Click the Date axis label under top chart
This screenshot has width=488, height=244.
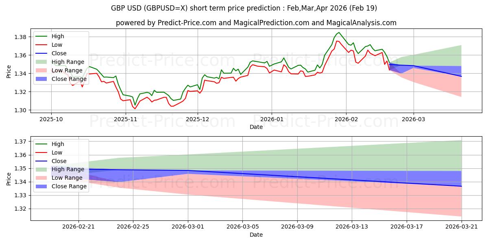click(256, 127)
